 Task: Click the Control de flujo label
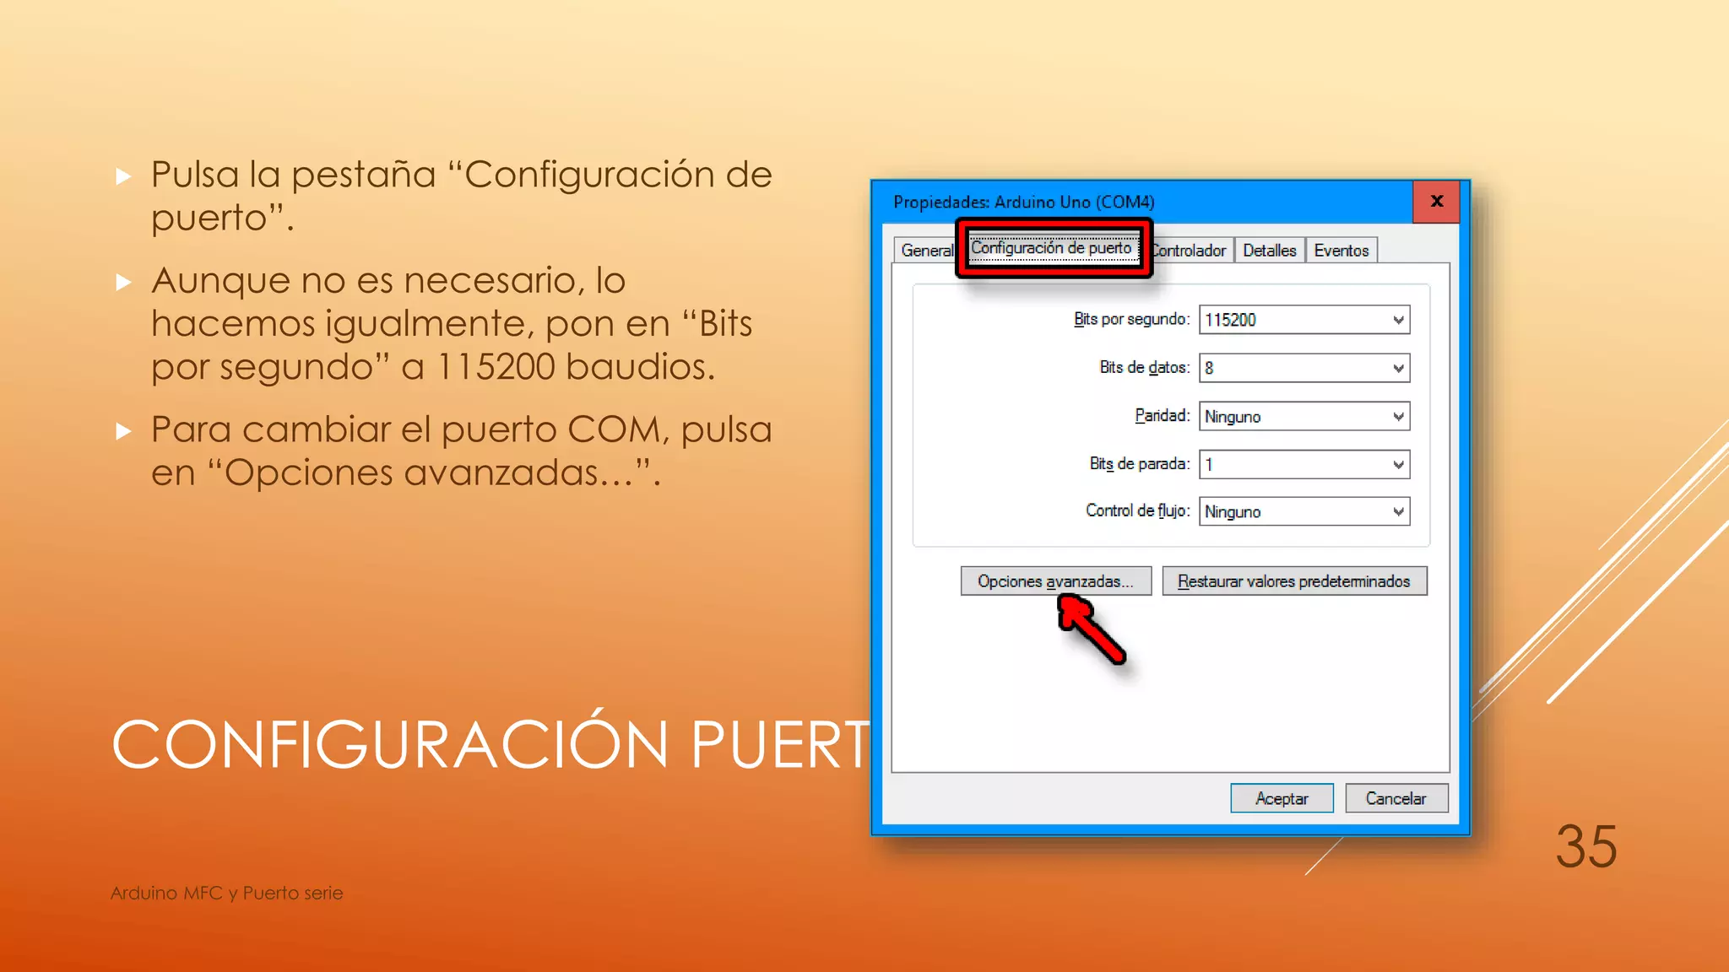pyautogui.click(x=1137, y=510)
